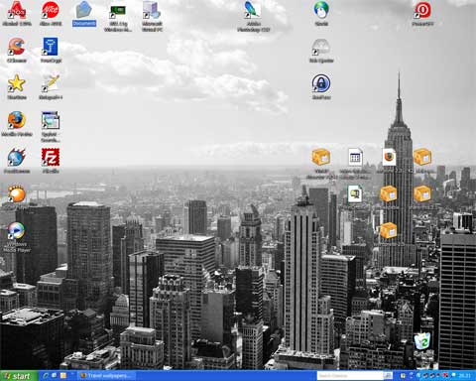476x381 pixels.
Task: Launch Internet Explorer from Quick Launch
Action: click(x=46, y=376)
